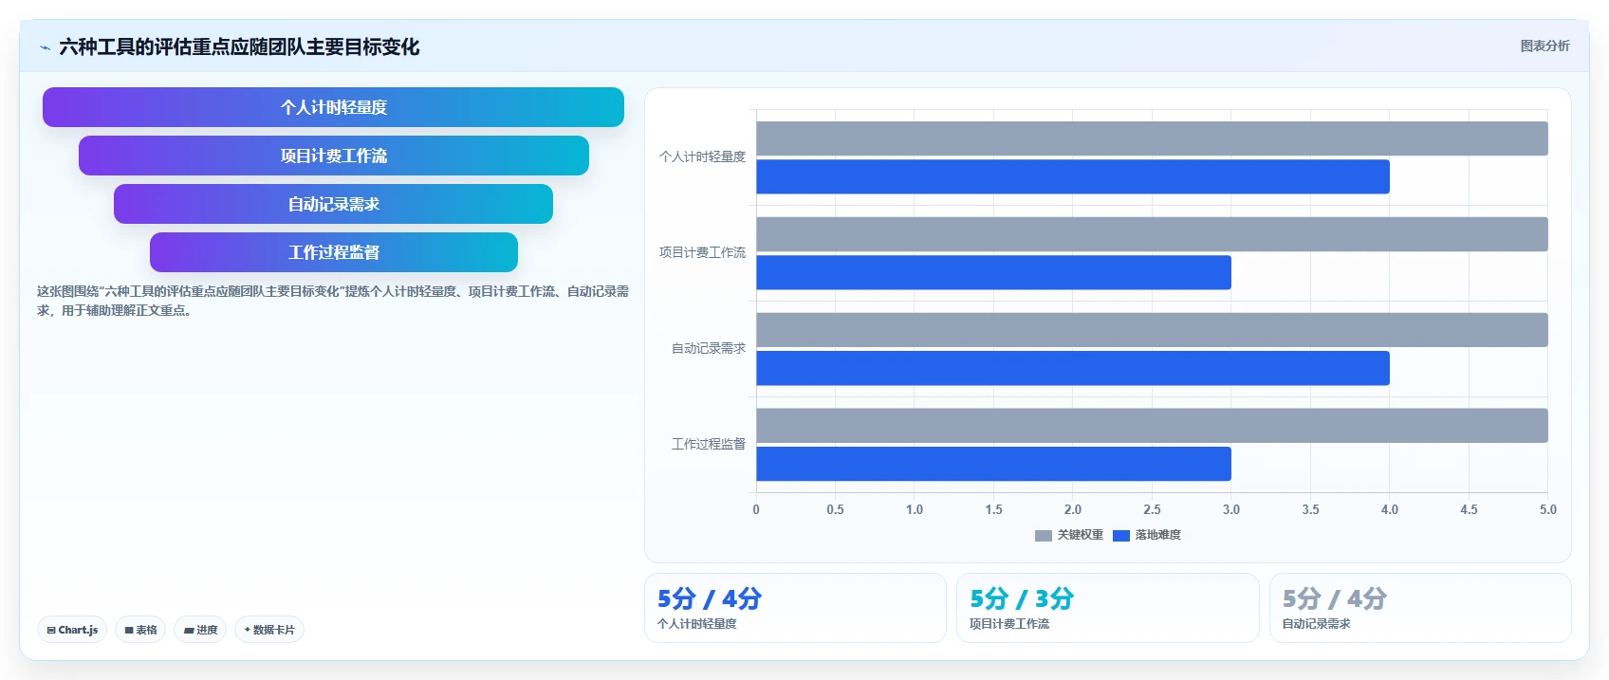Click the 个人计时轻量度 y-axis label
Image resolution: width=1609 pixels, height=680 pixels.
(x=702, y=156)
